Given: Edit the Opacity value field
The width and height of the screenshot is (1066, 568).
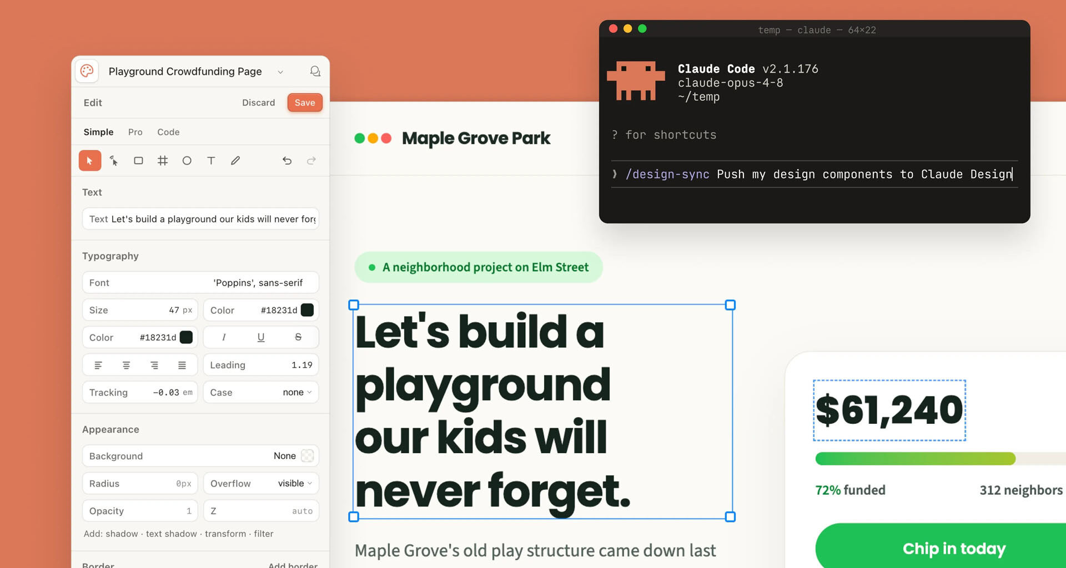Looking at the screenshot, I should tap(140, 511).
